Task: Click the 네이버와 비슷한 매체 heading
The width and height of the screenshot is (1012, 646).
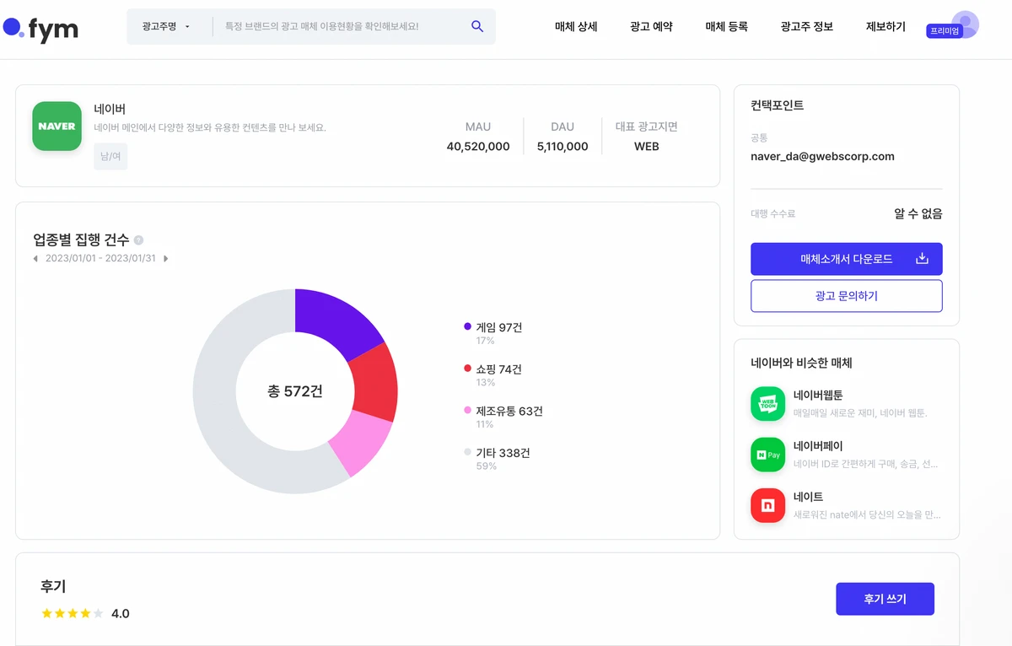Action: 801,363
